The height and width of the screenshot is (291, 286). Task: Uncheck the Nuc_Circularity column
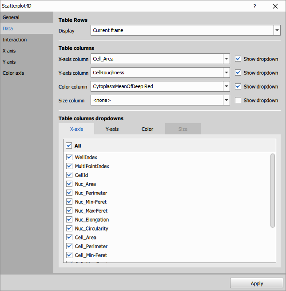pos(69,228)
